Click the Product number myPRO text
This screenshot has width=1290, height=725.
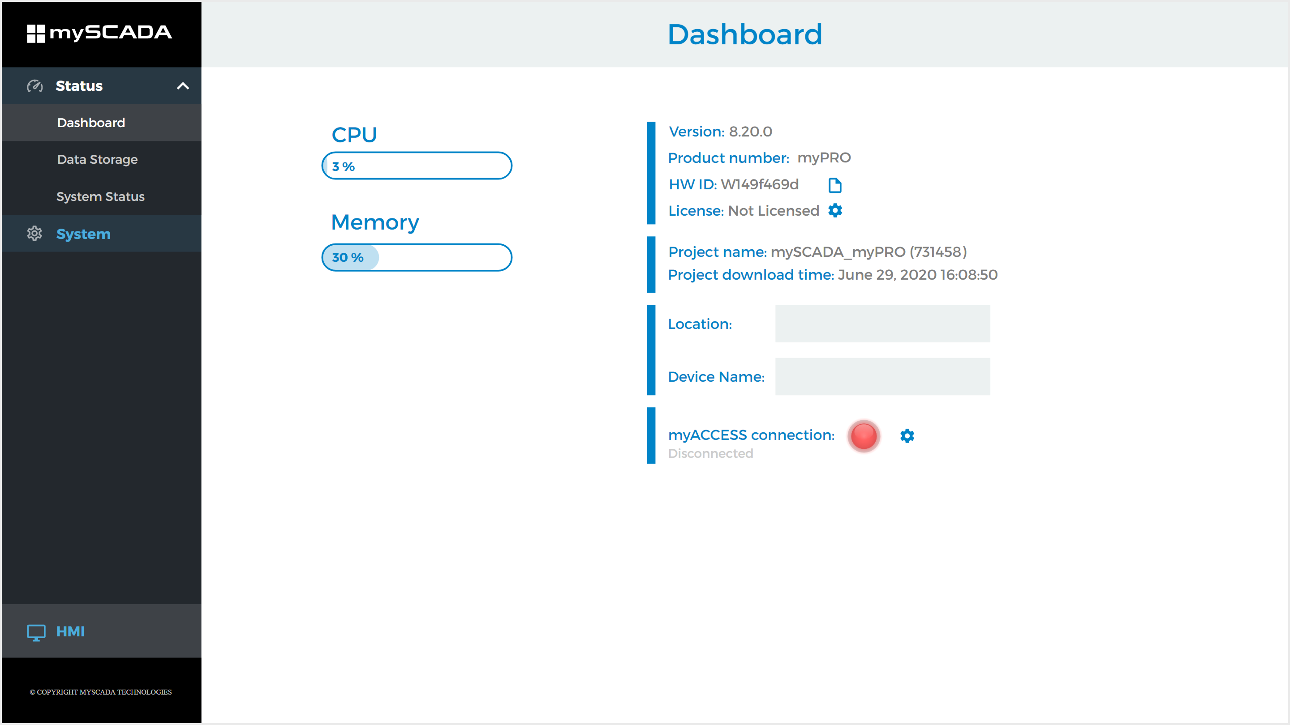[x=759, y=158]
